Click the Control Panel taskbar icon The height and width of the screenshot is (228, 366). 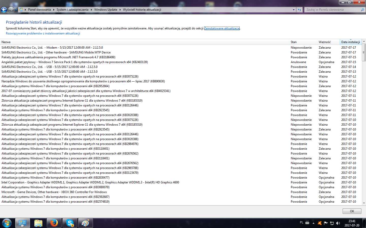(x=23, y=223)
